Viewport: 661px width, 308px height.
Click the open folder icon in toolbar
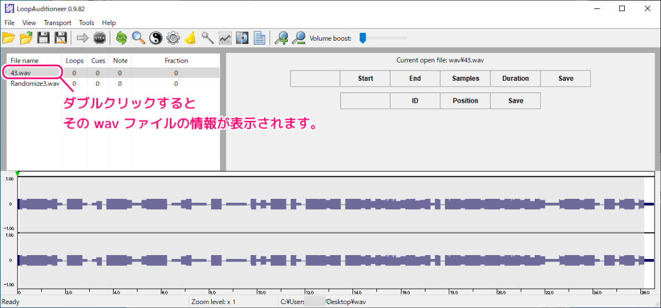(9, 38)
